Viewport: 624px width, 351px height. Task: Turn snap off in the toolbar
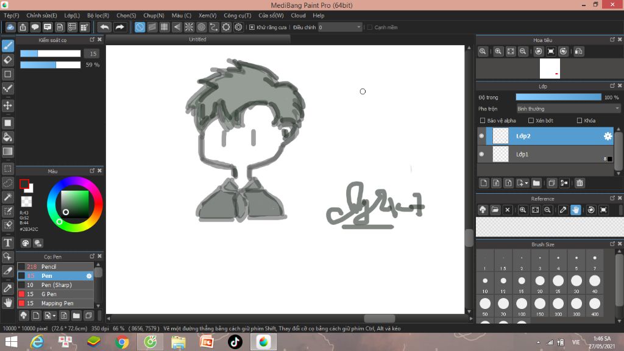pyautogui.click(x=140, y=27)
